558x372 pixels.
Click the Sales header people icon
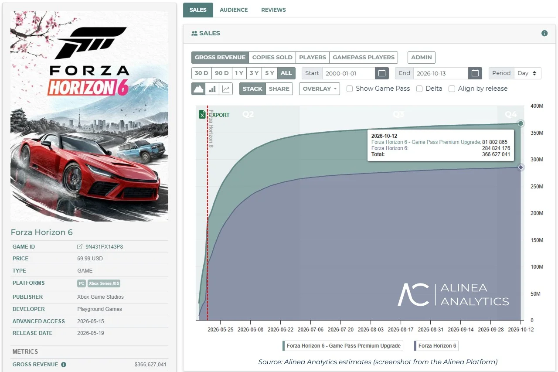[x=194, y=33]
